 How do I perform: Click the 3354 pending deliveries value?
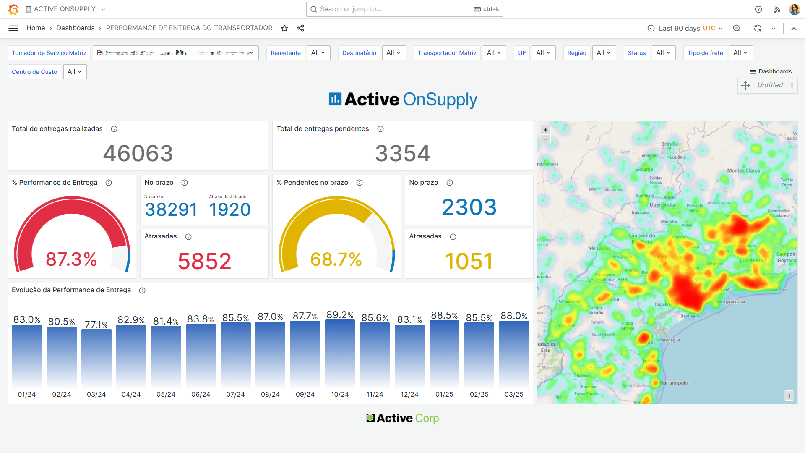click(403, 153)
